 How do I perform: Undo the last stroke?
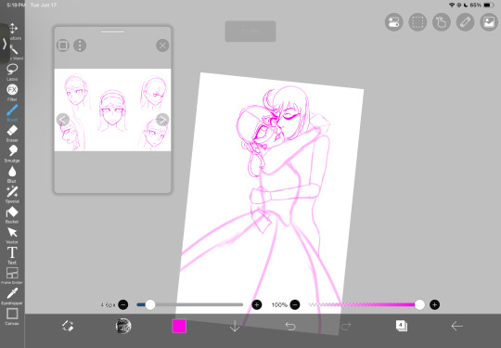pyautogui.click(x=290, y=326)
